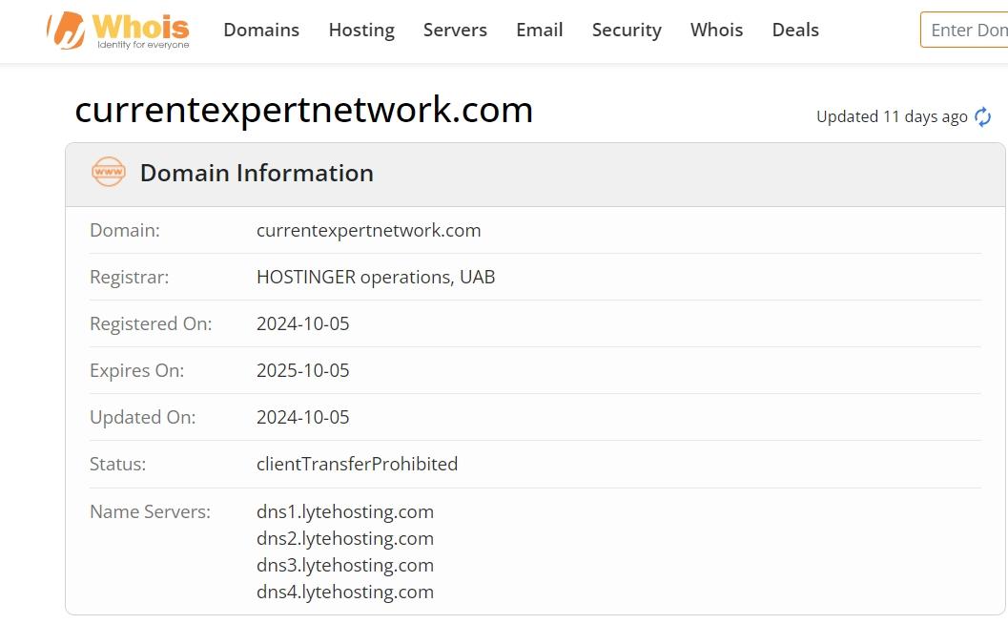Open the Email menu
1008x624 pixels.
coord(540,30)
